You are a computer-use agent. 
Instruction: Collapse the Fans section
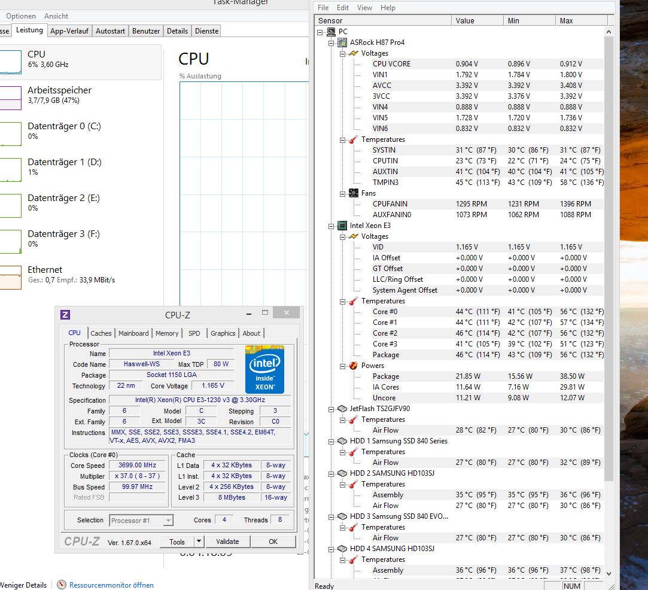[x=342, y=194]
